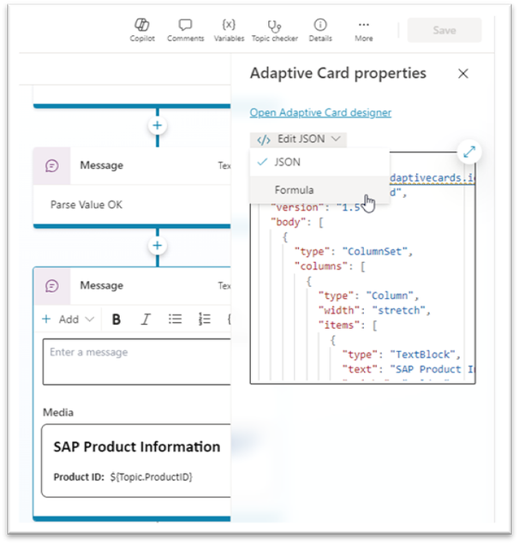
Task: Click the ${Topic.ProductID} value in card
Action: (152, 477)
